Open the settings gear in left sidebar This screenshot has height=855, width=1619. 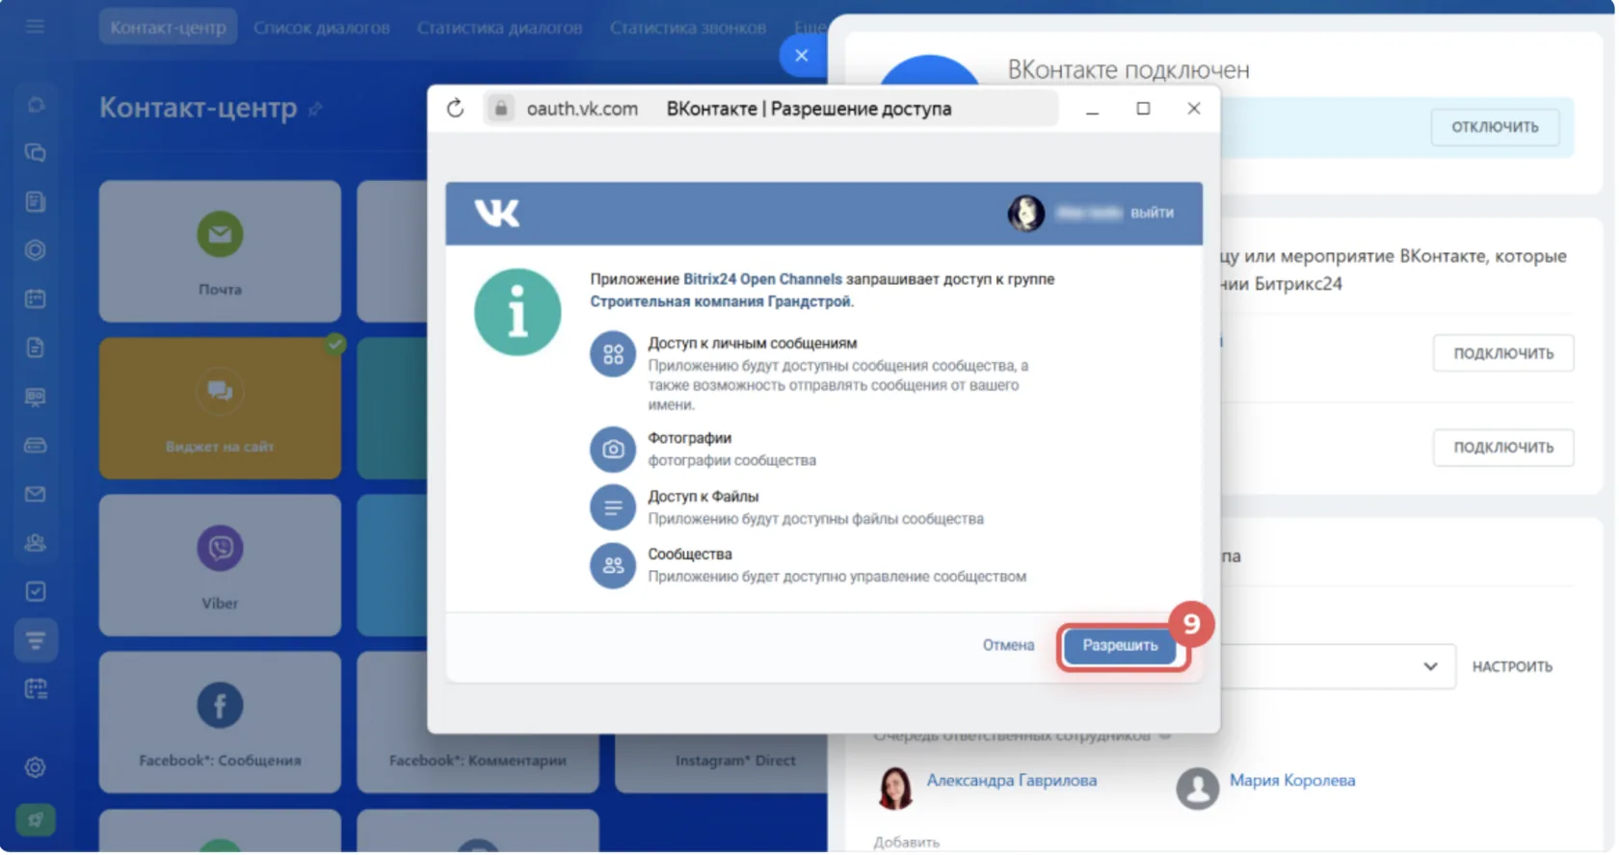36,767
